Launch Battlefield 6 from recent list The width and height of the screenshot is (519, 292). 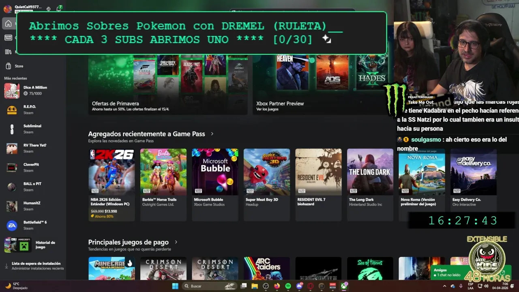point(32,225)
